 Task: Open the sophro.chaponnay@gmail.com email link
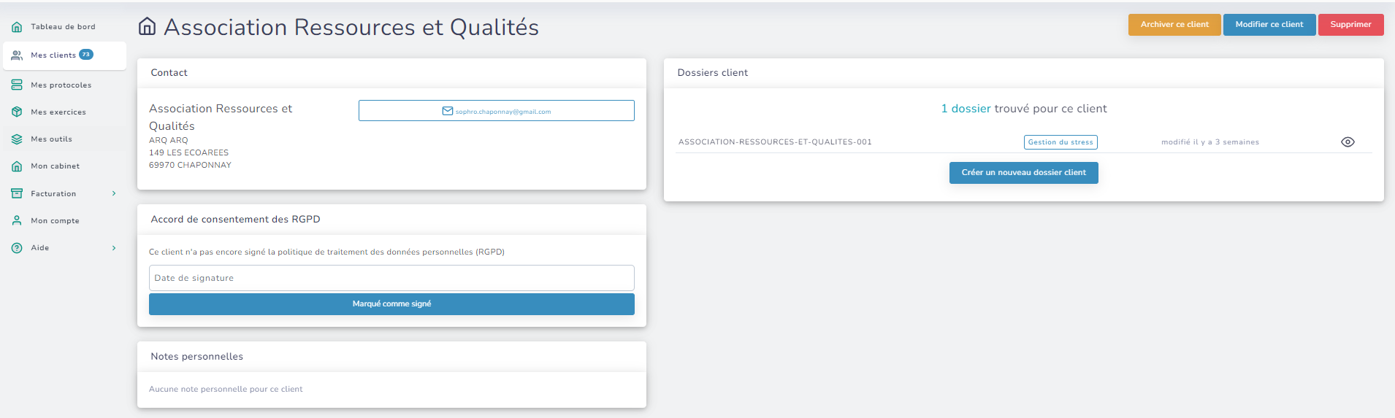pyautogui.click(x=497, y=112)
